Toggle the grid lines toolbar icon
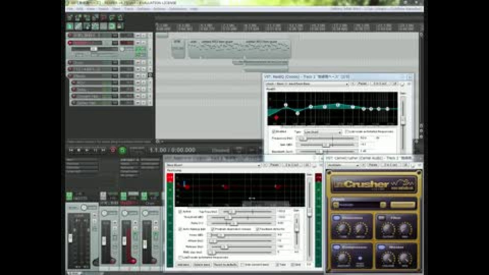 point(103,26)
